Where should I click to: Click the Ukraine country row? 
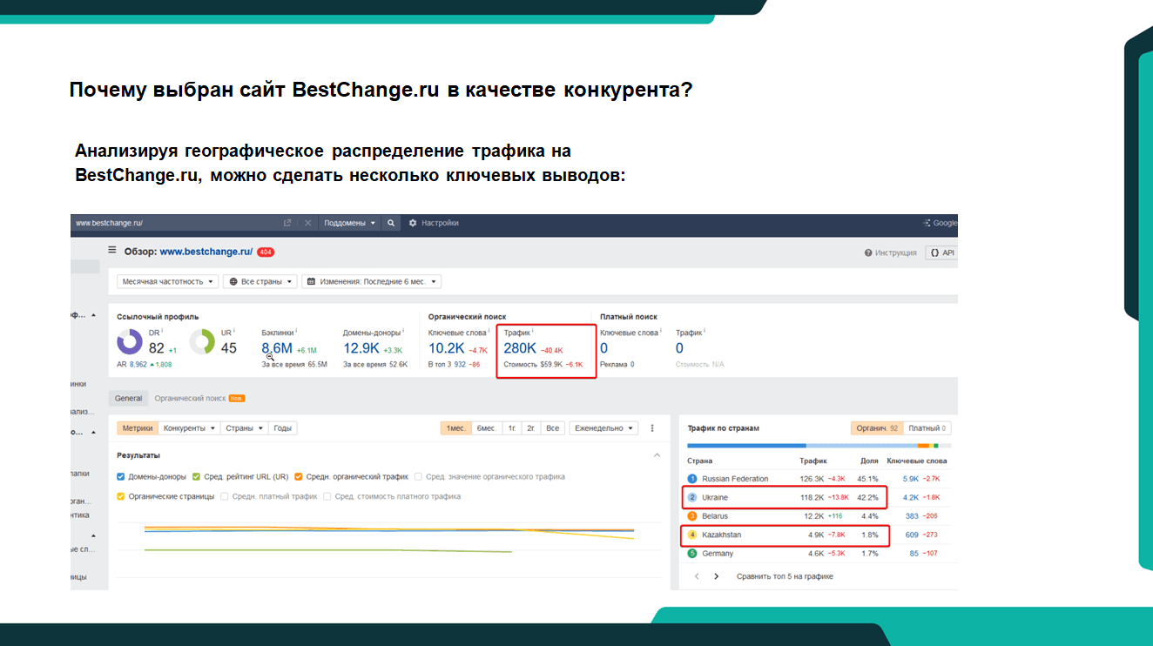(817, 497)
